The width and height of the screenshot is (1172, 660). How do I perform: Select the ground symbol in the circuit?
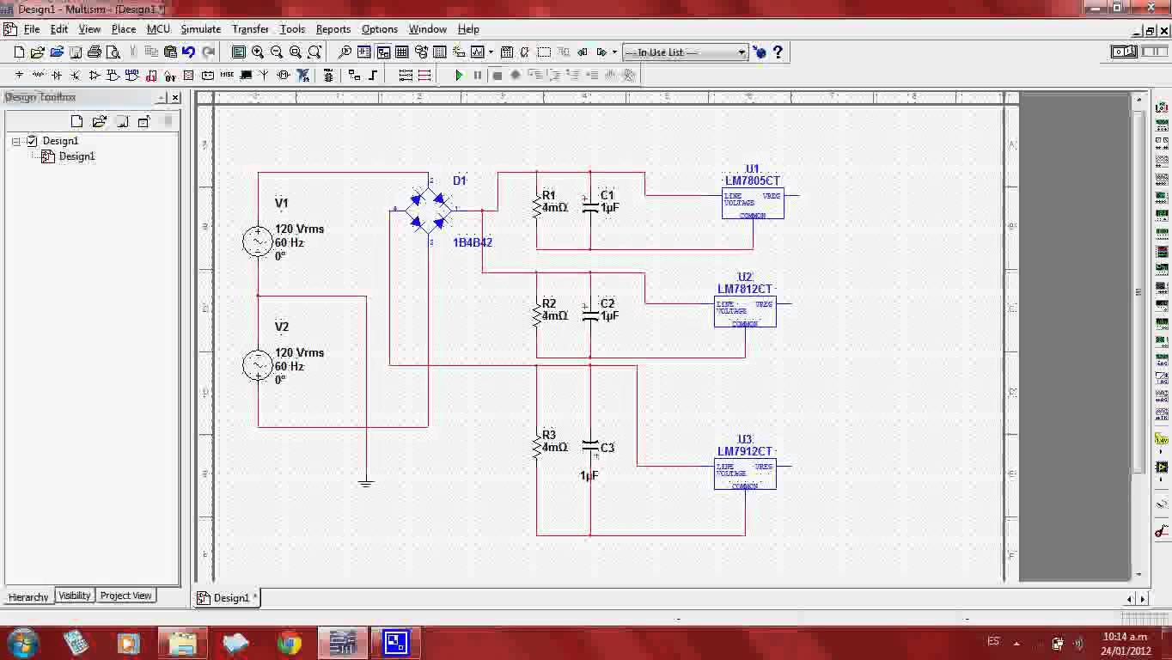(366, 483)
